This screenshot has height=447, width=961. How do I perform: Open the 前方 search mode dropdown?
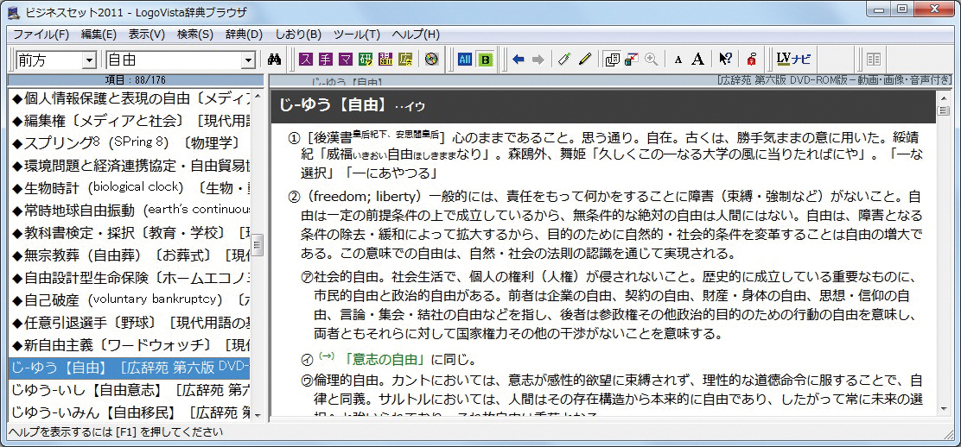88,60
